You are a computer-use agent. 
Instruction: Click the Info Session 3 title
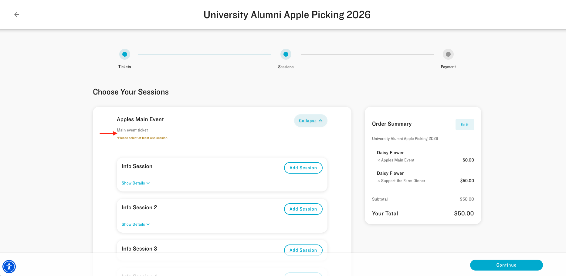[139, 249]
